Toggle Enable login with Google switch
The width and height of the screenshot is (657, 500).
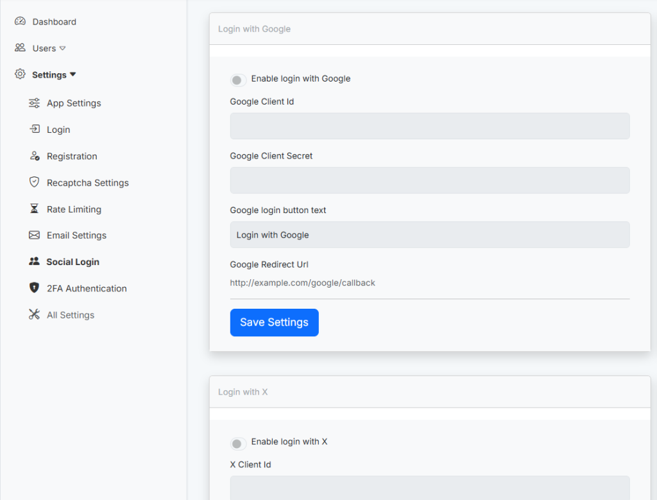[x=238, y=80]
